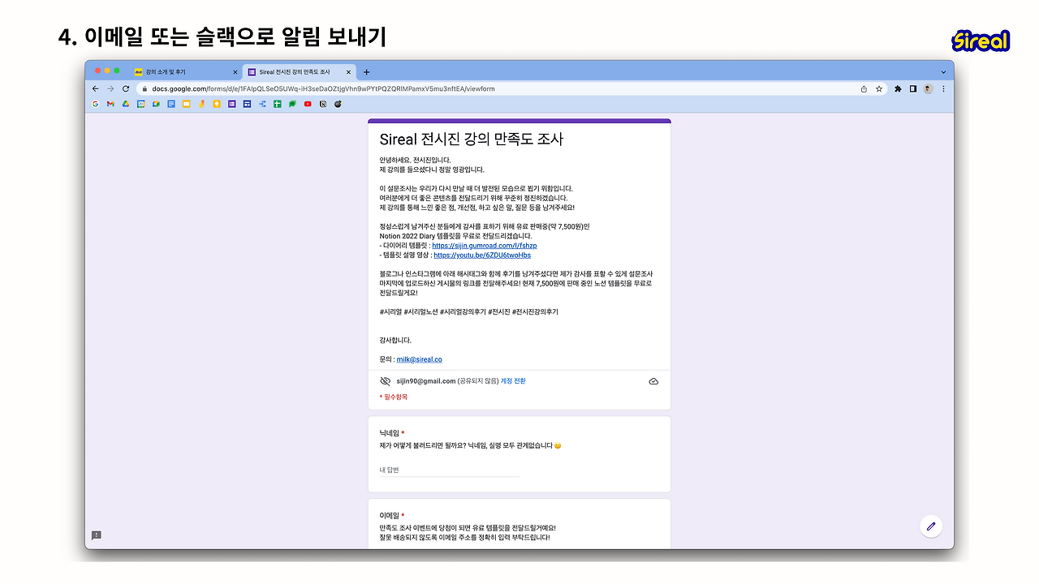The width and height of the screenshot is (1039, 584).
Task: Click the crossed-eye email not shared icon
Action: (x=386, y=381)
